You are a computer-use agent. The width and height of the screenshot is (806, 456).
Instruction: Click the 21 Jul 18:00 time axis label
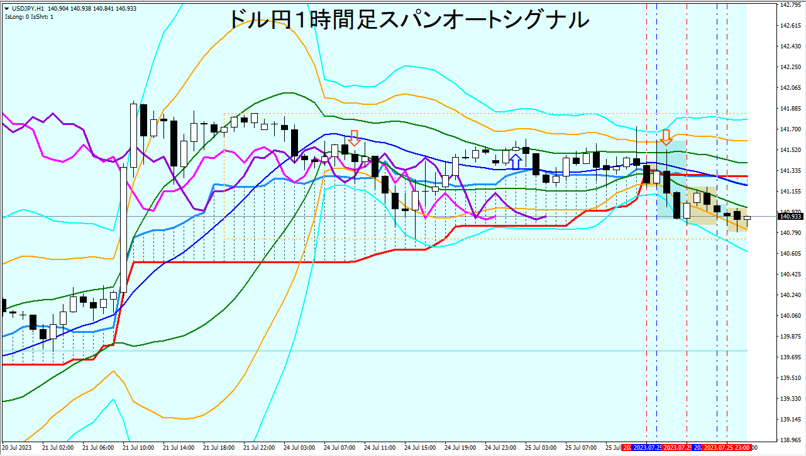[219, 448]
